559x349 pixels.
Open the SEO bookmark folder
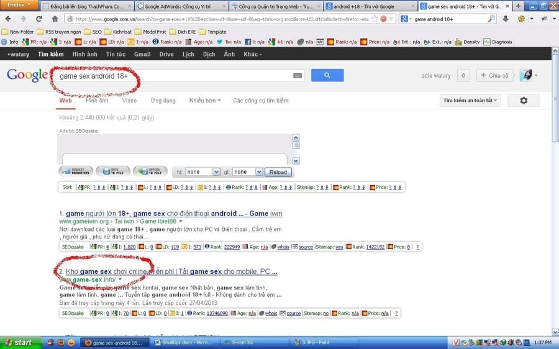93,32
